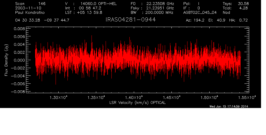Viewport: 266px width, 135px height.
Task: Select the scan number 146
Action: point(42,4)
